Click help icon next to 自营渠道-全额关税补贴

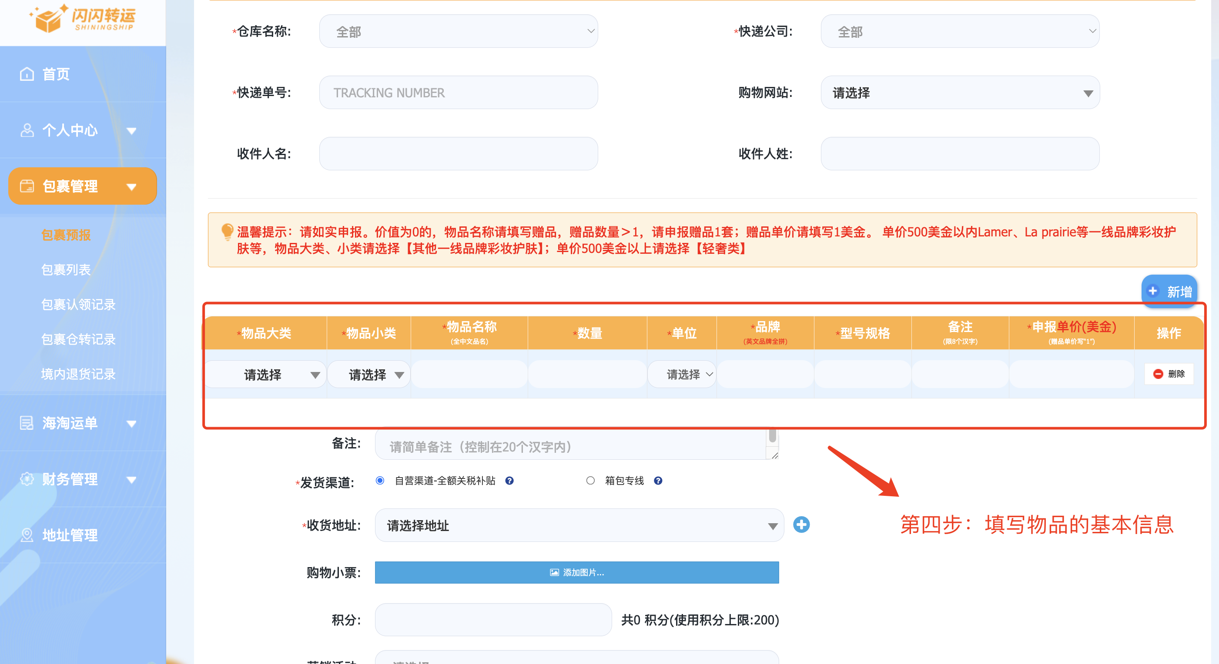(509, 481)
